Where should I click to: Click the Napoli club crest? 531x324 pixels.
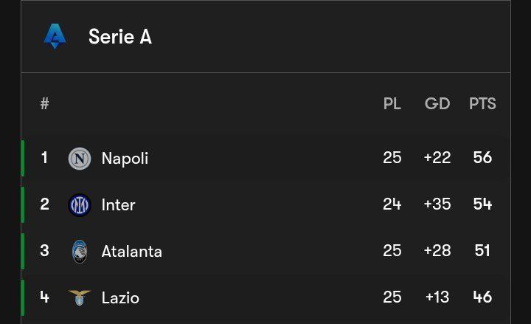(80, 158)
